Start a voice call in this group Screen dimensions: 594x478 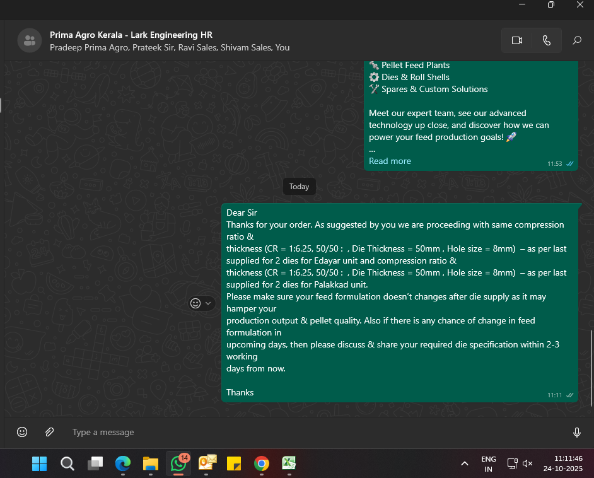click(547, 40)
